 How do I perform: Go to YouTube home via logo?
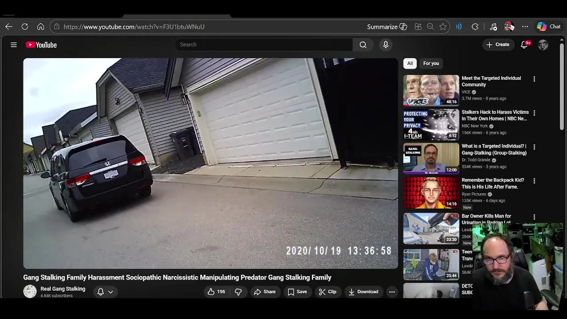tap(41, 45)
